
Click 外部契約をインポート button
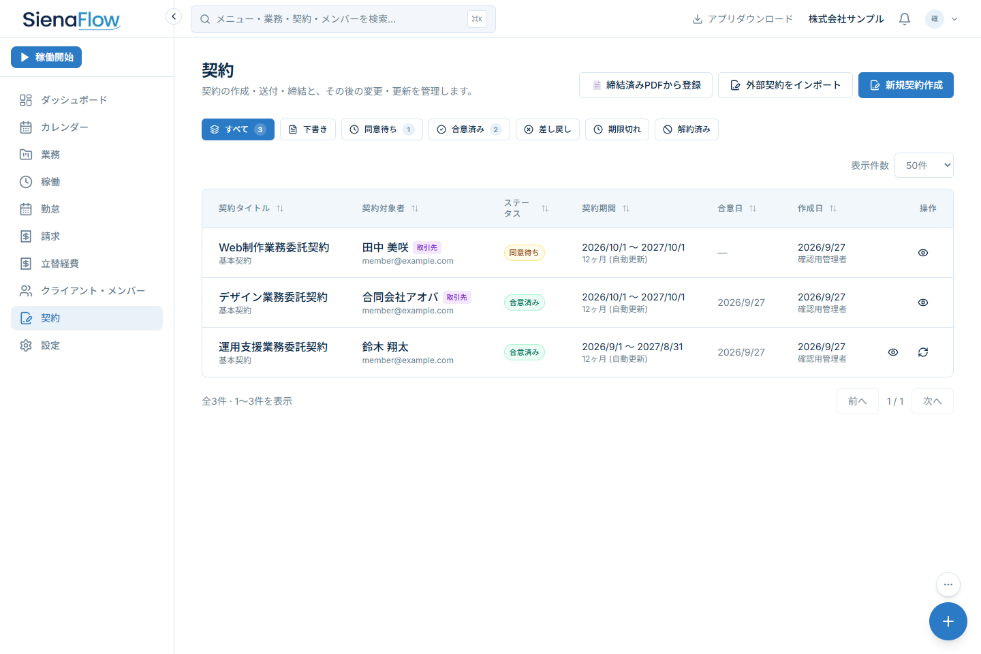coord(785,85)
